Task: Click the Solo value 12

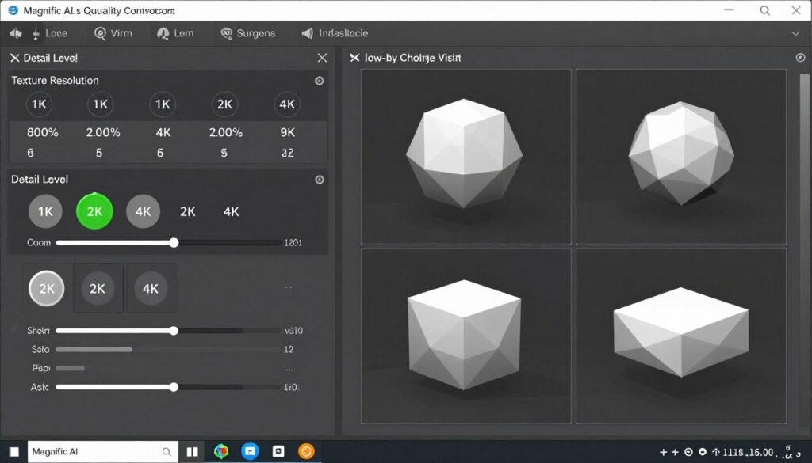Action: 289,349
